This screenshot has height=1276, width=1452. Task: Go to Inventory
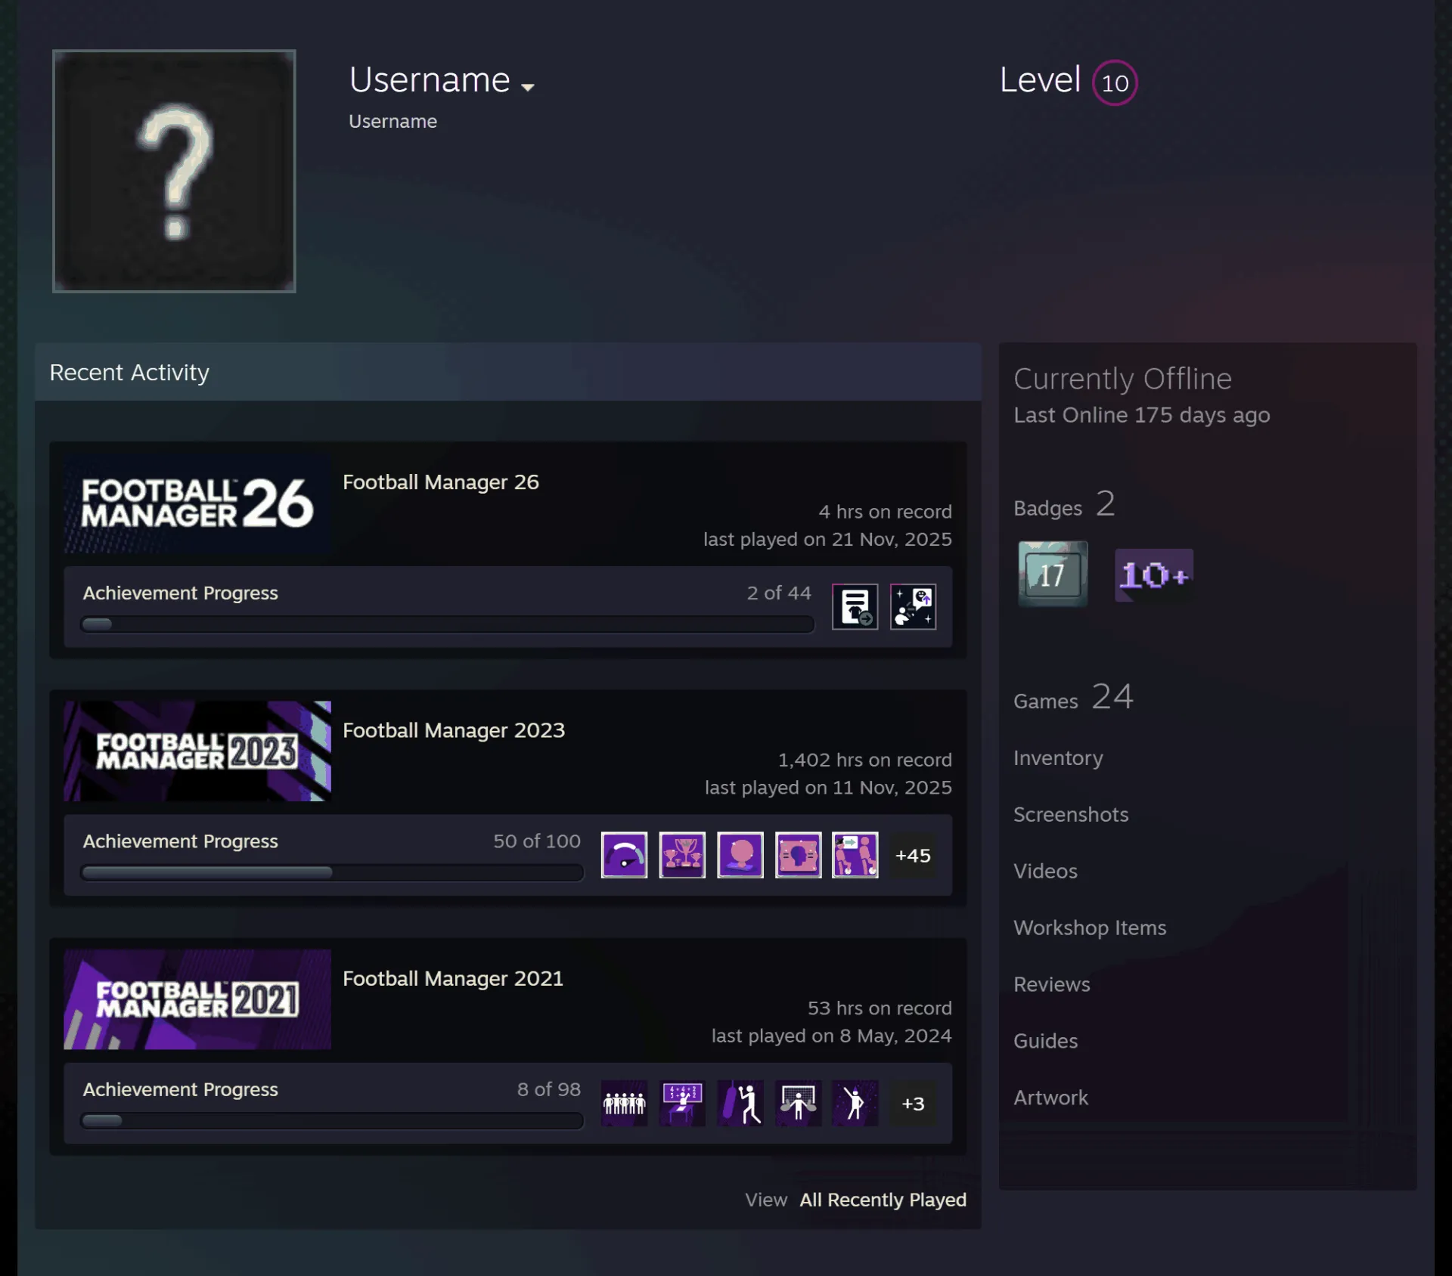[1058, 757]
